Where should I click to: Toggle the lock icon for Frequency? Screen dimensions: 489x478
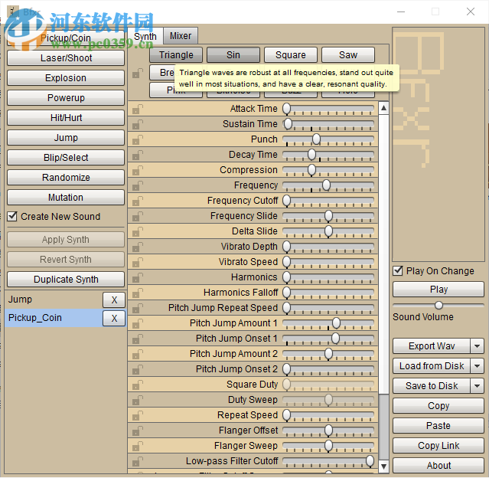click(137, 185)
